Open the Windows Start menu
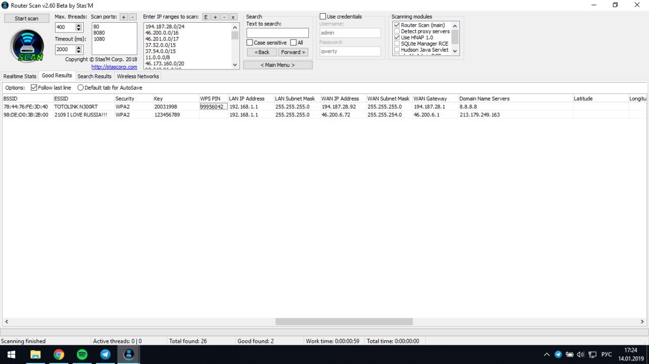 point(11,354)
